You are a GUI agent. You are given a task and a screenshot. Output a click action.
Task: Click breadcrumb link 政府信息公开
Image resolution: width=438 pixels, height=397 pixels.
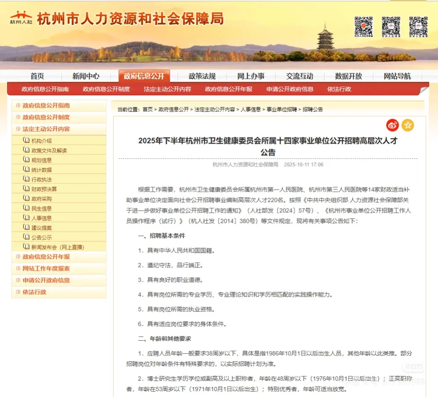174,110
